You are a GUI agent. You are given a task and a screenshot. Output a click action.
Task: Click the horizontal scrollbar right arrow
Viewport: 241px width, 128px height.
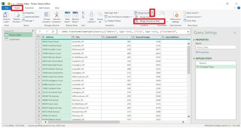pyautogui.click(x=183, y=122)
